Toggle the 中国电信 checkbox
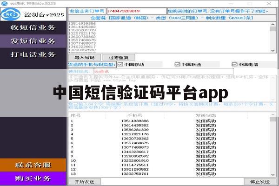Screen dimensions: 279x186 point(234,65)
